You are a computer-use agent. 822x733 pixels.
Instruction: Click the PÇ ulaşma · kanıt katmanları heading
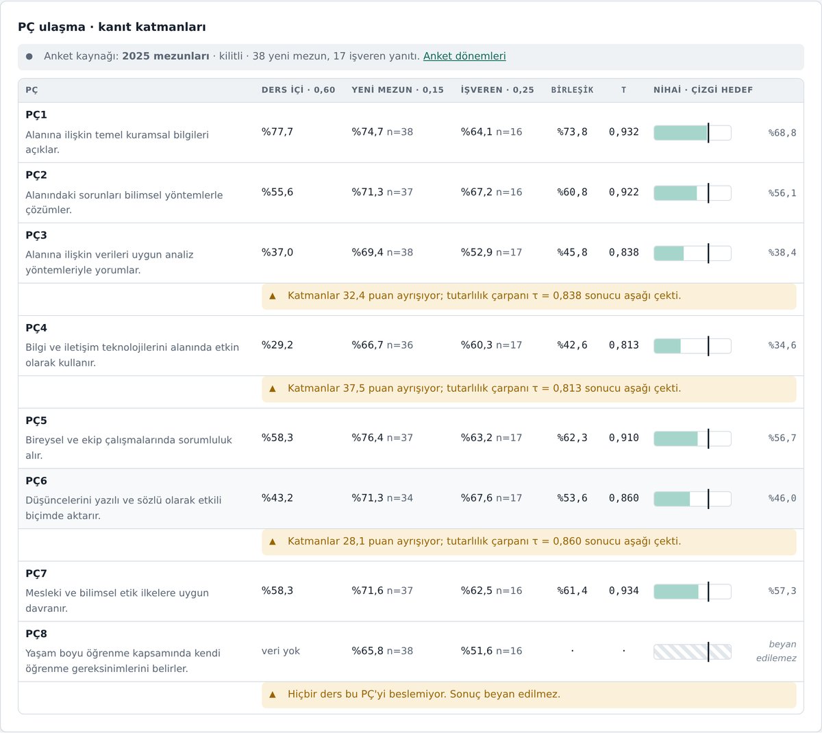click(112, 27)
